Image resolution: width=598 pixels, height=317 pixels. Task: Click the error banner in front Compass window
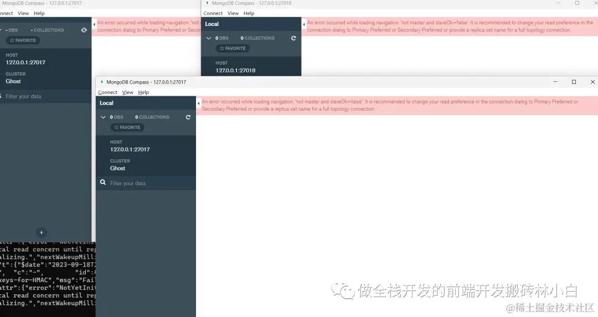coord(397,105)
